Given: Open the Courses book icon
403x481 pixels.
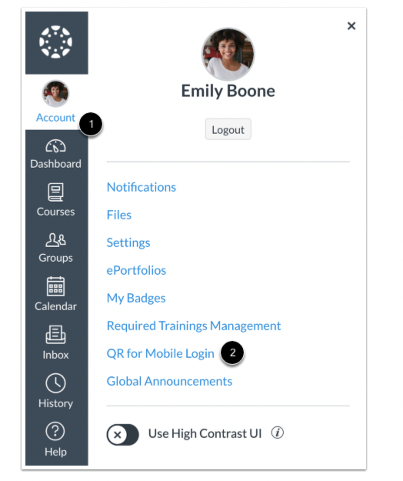Looking at the screenshot, I should 56,192.
